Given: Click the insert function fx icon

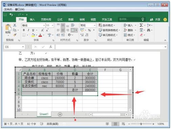Looking at the screenshot, I should point(51,47).
